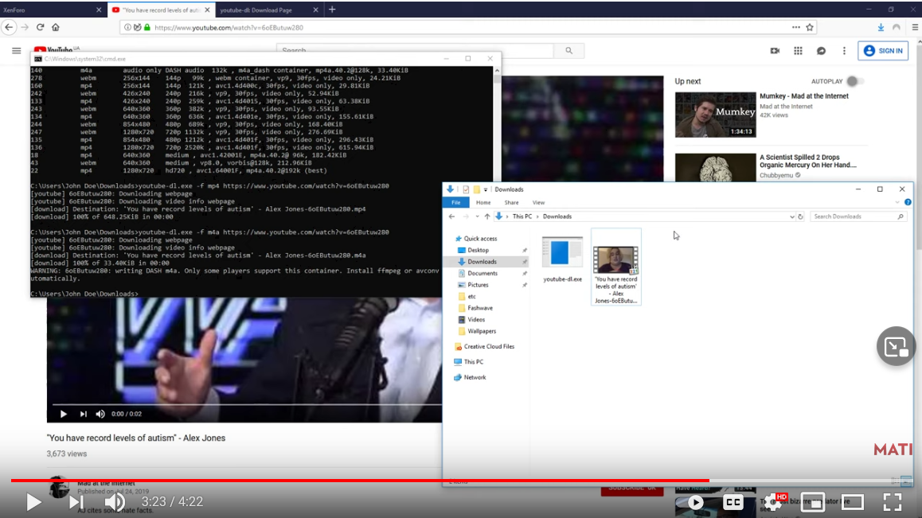The width and height of the screenshot is (922, 518).
Task: Open YouTube guide hamburger menu
Action: [17, 51]
